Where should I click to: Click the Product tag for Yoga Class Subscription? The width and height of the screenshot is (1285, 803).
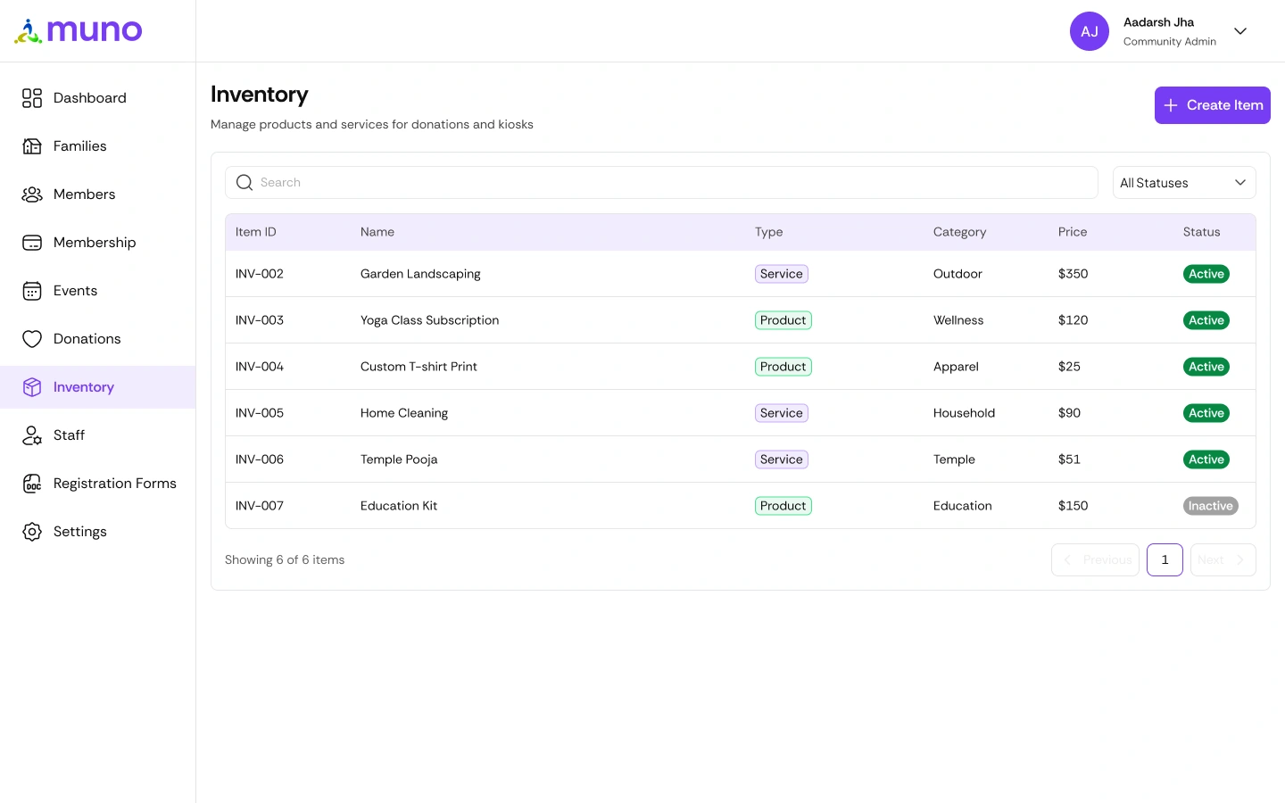coord(783,320)
